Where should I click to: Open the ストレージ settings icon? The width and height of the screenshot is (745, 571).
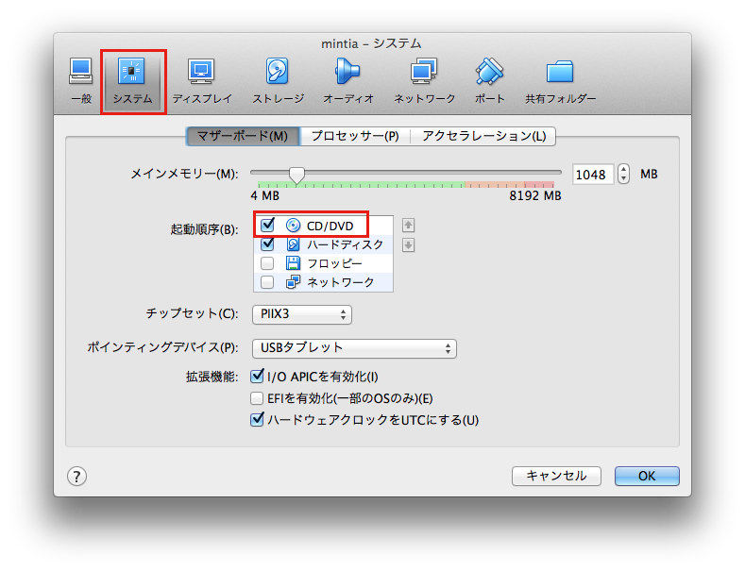pyautogui.click(x=278, y=80)
